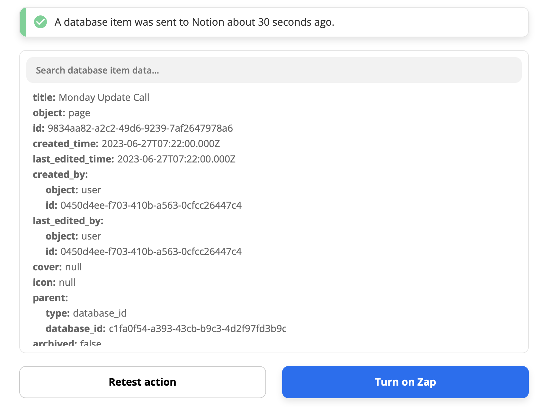
Task: Click the type: database_id row
Action: tap(86, 313)
